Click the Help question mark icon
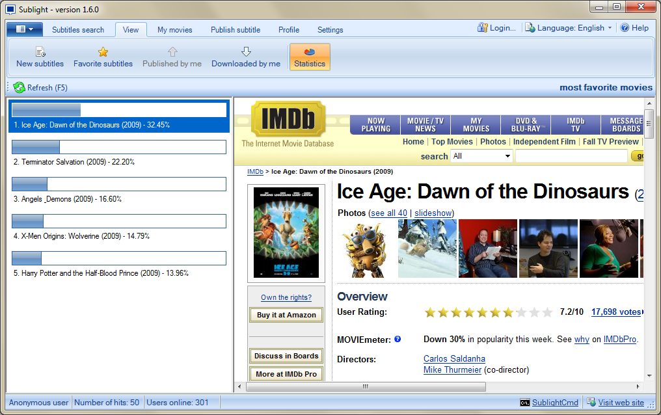 point(625,28)
